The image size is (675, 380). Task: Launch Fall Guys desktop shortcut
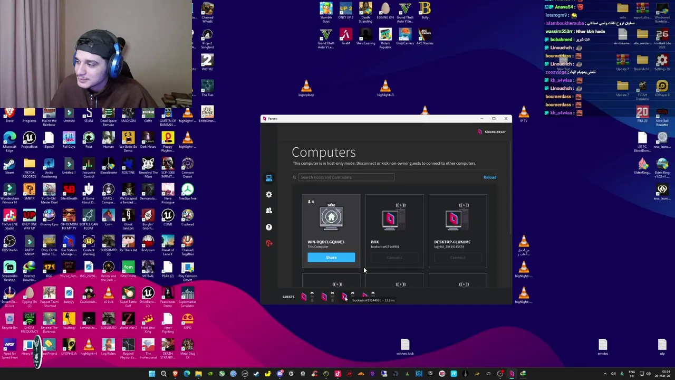pos(69,141)
